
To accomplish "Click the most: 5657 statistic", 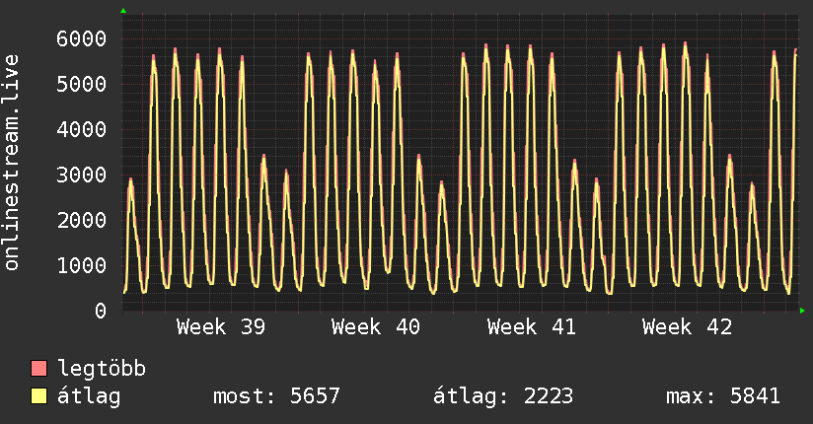I will click(x=276, y=396).
